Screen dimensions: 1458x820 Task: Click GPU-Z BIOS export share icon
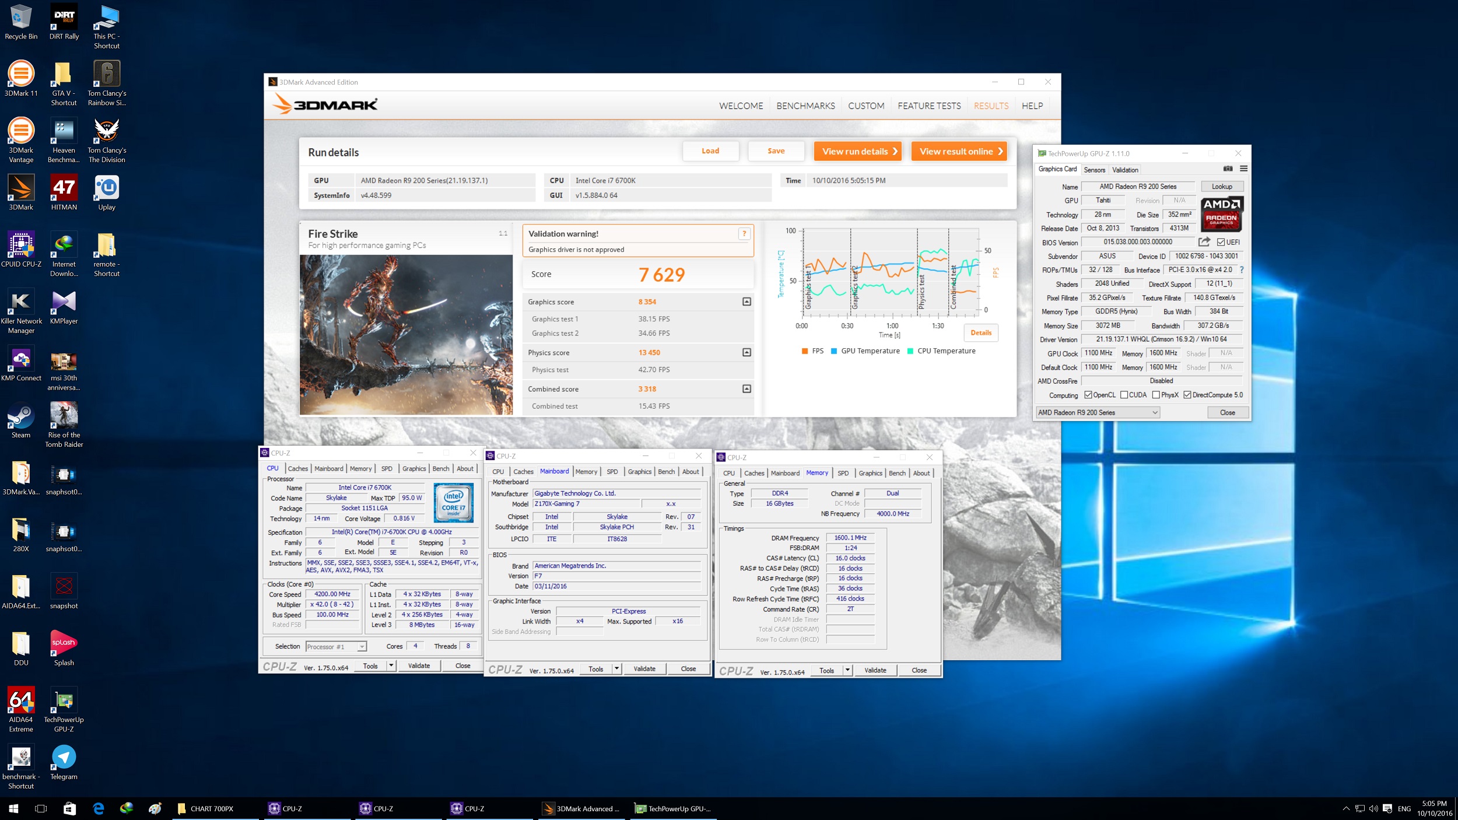(1204, 242)
